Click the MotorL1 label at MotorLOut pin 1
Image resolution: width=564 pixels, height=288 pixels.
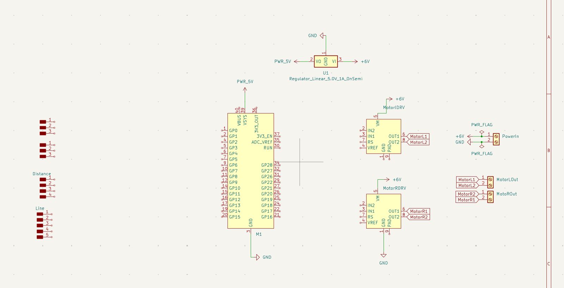click(x=467, y=180)
